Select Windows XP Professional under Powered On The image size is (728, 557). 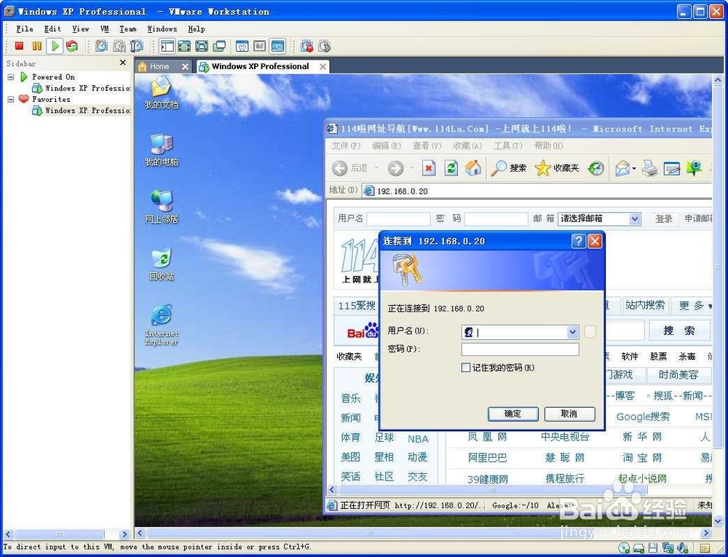pyautogui.click(x=82, y=88)
